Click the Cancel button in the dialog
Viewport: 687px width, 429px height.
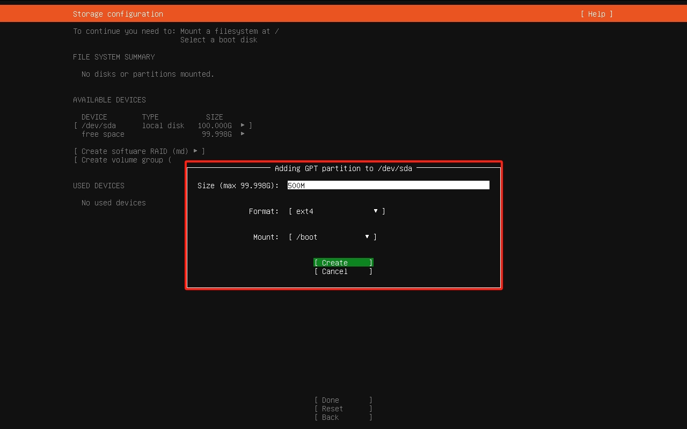[x=343, y=271]
